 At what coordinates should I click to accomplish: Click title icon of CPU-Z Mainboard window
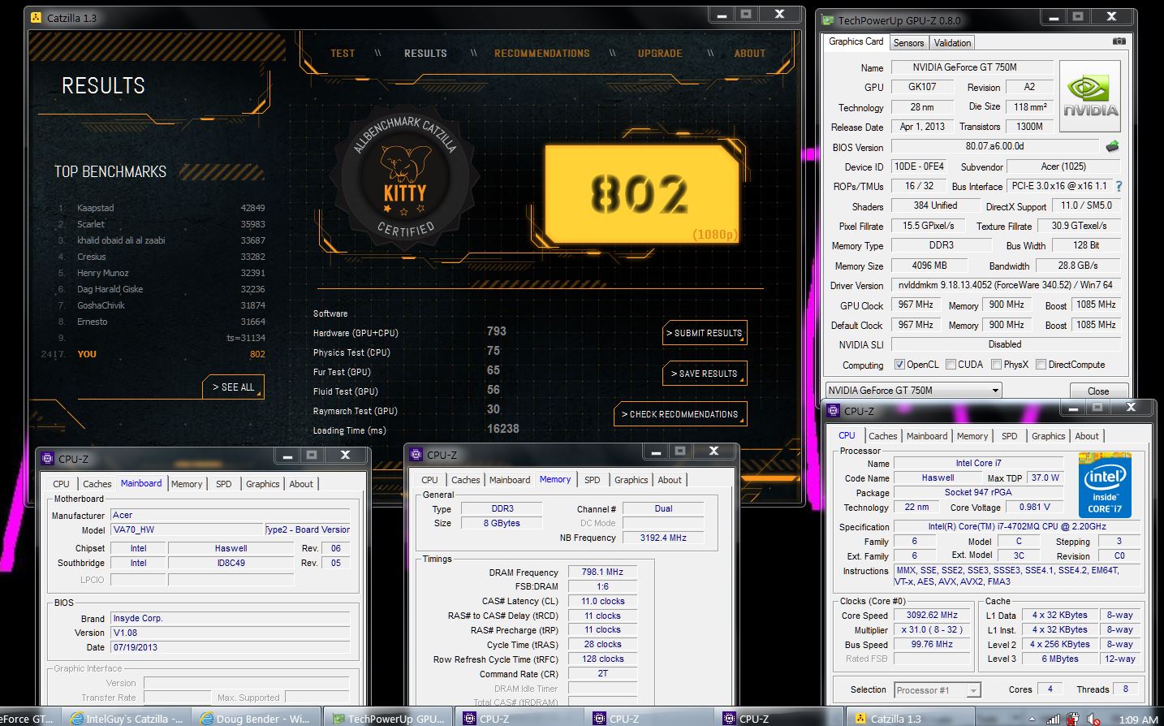point(47,459)
